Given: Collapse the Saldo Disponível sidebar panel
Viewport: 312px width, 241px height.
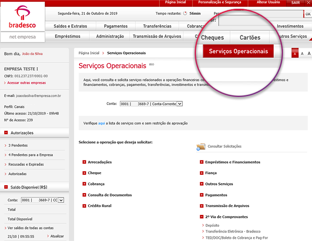Looking at the screenshot, I should tap(6, 187).
